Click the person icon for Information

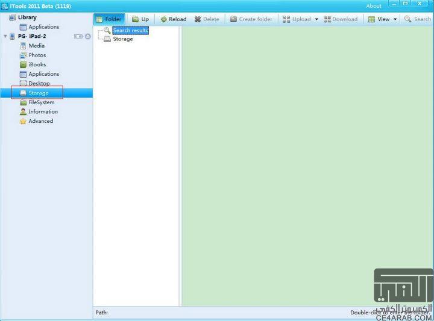point(24,111)
